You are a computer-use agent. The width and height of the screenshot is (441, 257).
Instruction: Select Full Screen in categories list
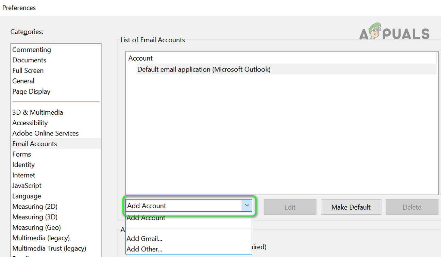(x=28, y=71)
